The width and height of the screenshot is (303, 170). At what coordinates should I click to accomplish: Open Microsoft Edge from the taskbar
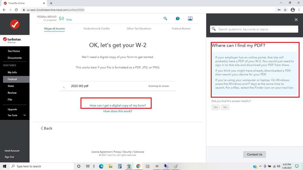pyautogui.click(x=101, y=166)
